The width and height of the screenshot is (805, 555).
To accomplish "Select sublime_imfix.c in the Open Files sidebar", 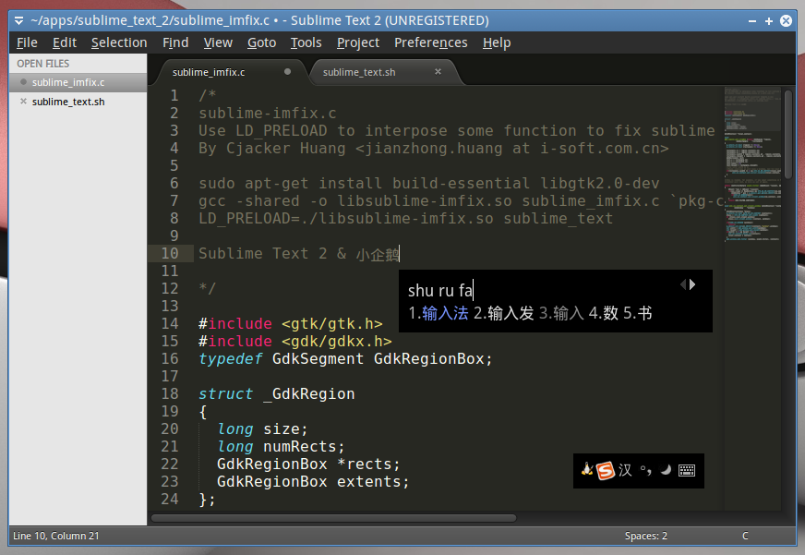I will [x=78, y=82].
